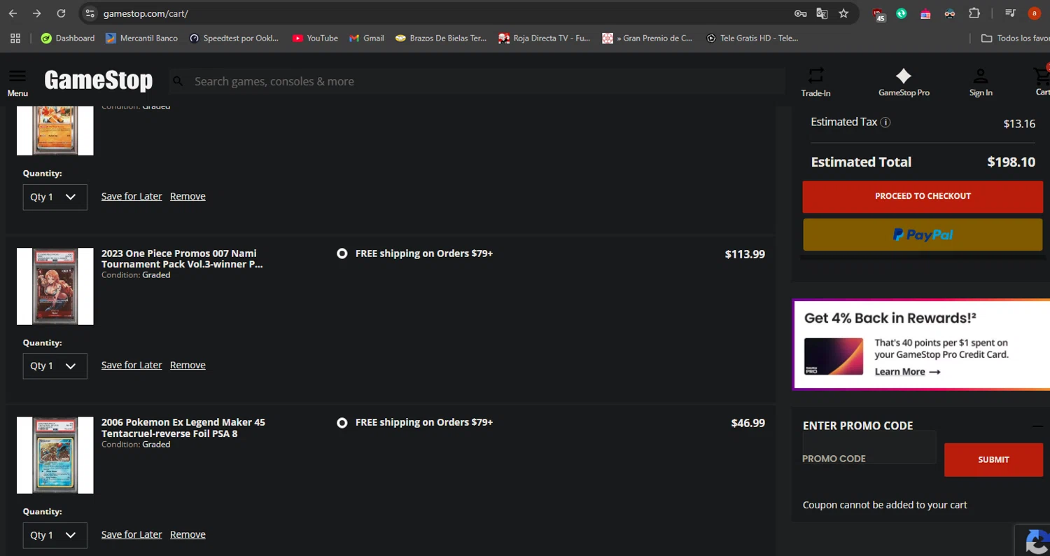Go back with the browser back arrow
The image size is (1050, 556).
pos(13,13)
